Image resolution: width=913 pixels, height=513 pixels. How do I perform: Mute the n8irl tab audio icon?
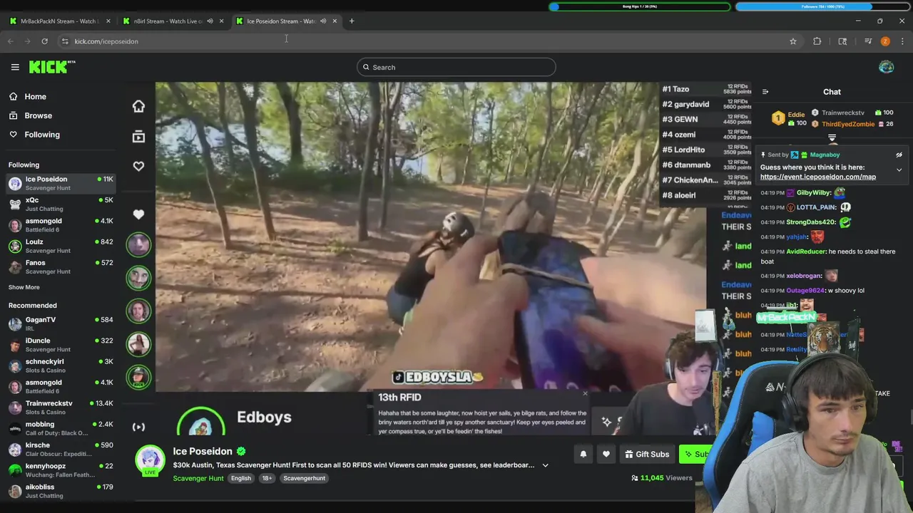point(210,21)
